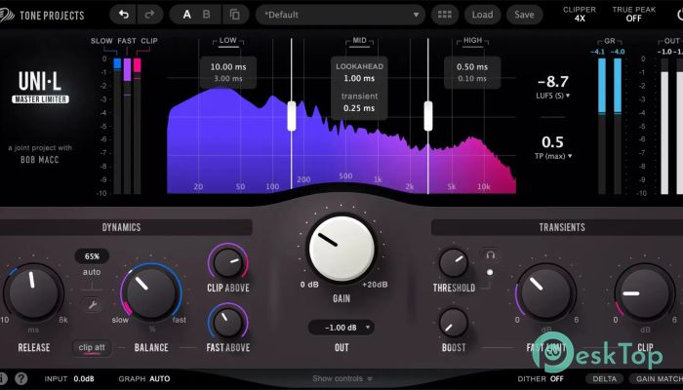Toggle threshold link dot below headphone
Screen dimensions: 683x390
click(490, 272)
